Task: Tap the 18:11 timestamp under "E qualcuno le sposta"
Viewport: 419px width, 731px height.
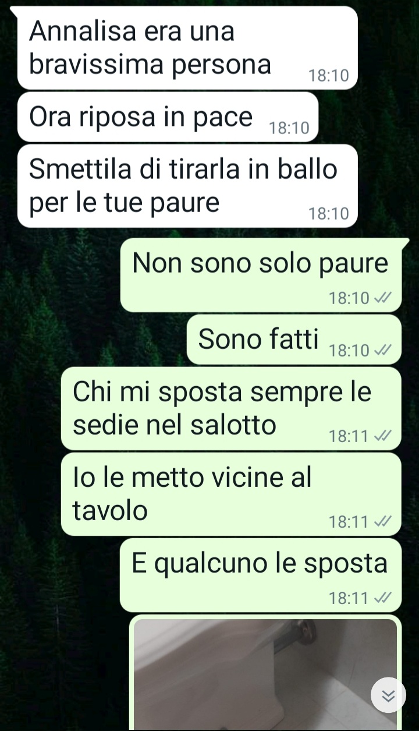Action: [349, 598]
